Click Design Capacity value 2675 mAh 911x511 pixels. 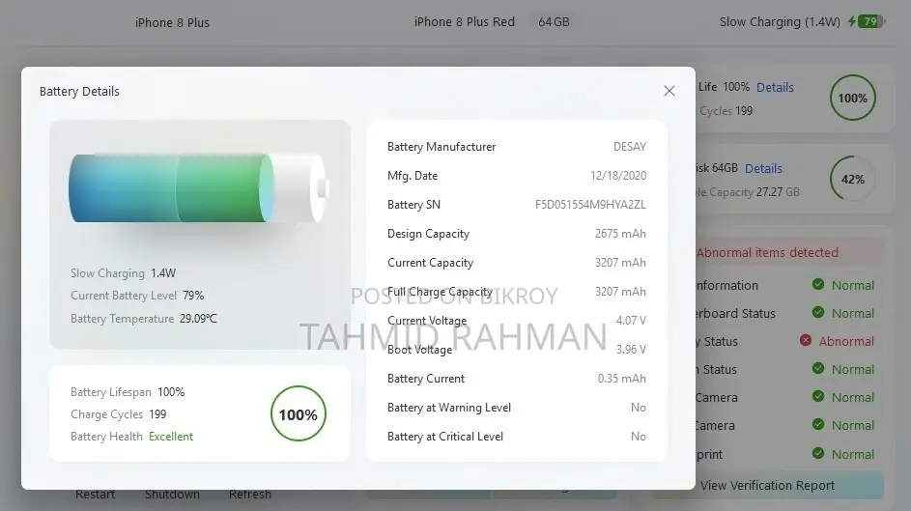[620, 234]
